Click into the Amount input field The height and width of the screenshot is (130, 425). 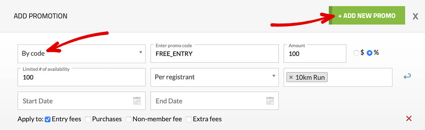tap(315, 53)
